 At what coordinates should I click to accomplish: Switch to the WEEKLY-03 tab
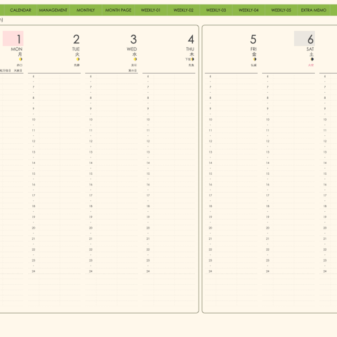216,10
